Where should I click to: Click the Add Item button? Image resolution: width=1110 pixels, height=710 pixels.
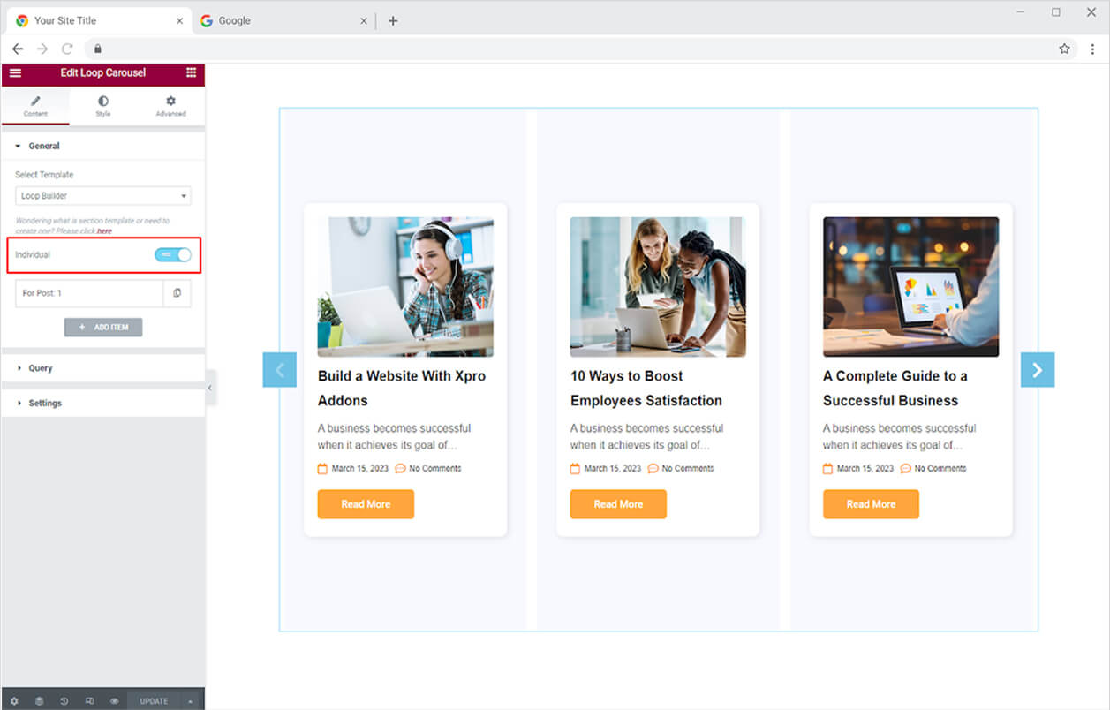(x=103, y=327)
